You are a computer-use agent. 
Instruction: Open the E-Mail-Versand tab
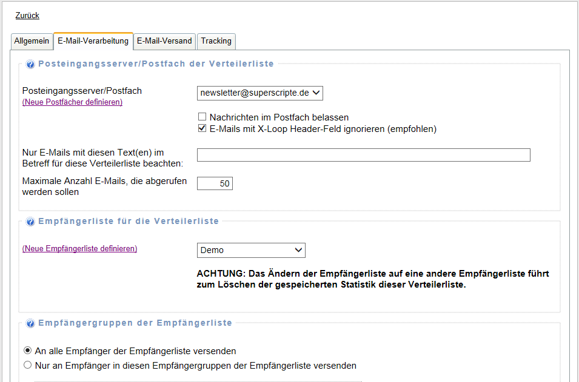164,41
